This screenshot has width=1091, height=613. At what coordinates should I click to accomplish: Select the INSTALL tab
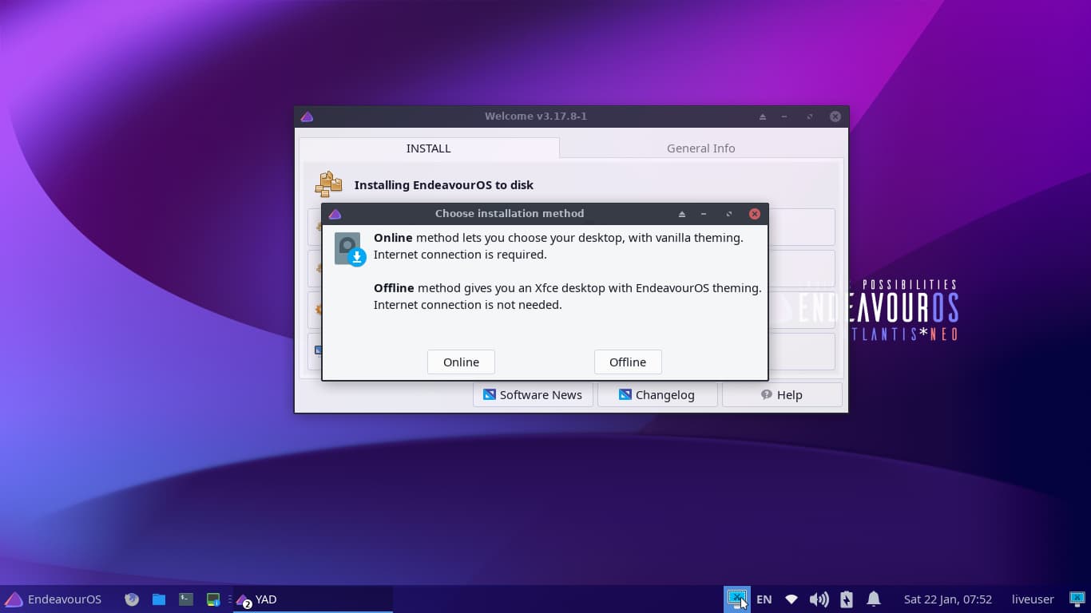point(429,148)
